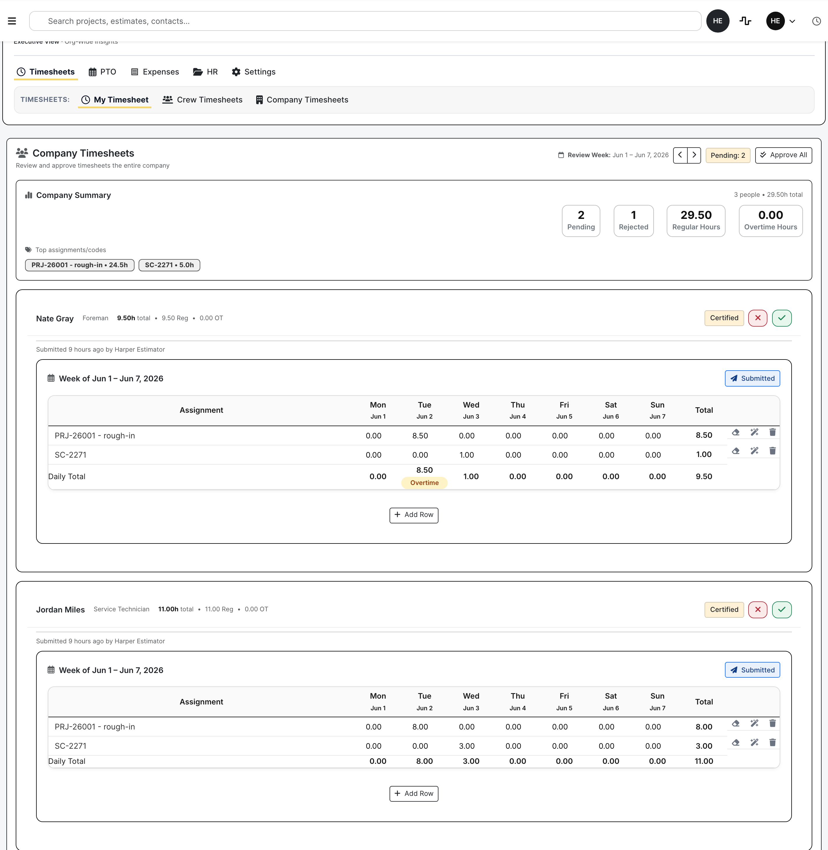
Task: Auto-fill Jordan Miles's PRJ-26001 row with wand
Action: 754,723
